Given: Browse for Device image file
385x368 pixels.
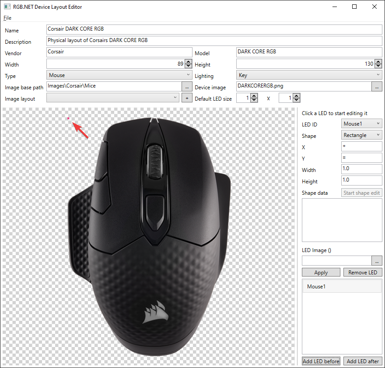Looking at the screenshot, I should [377, 86].
